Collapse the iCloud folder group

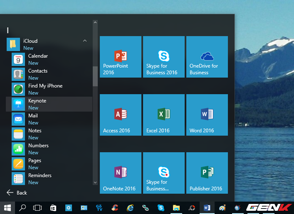(85, 41)
